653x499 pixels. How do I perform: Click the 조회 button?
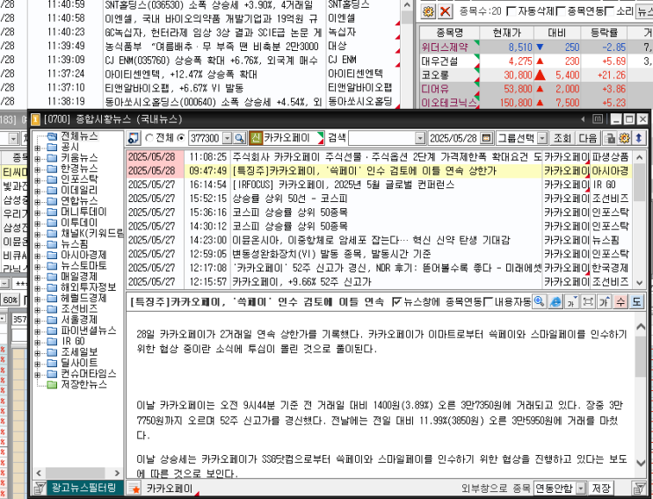562,138
